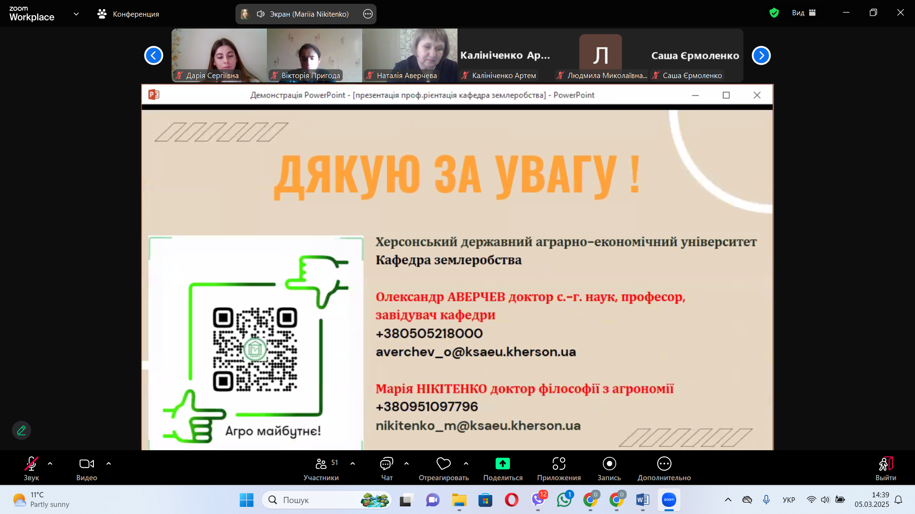Open the Участники participants panel
Screen dimensions: 915x514
(321, 468)
